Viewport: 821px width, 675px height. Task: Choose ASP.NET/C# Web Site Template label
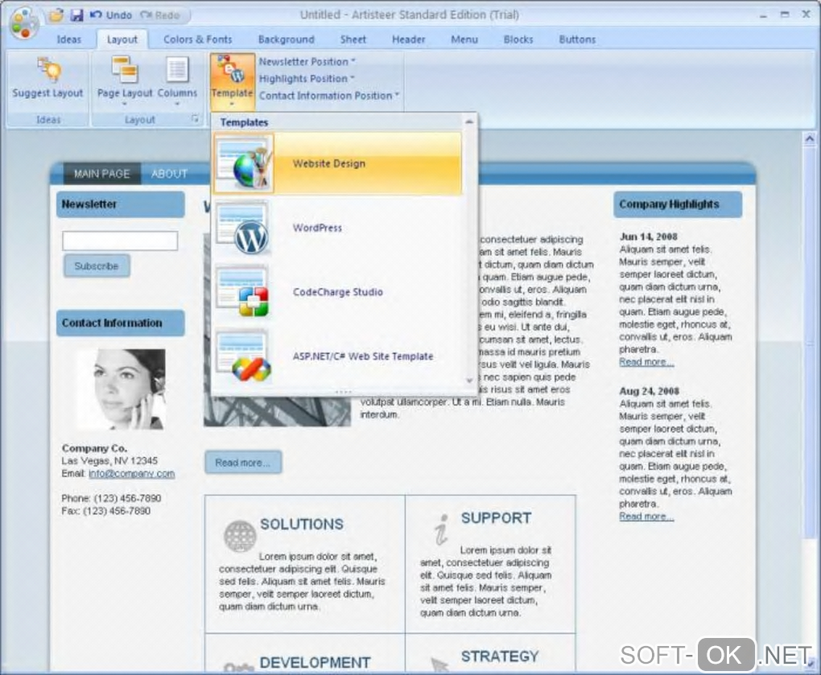pos(363,356)
